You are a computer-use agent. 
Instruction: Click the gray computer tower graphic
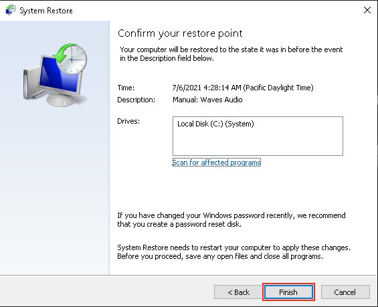coord(30,84)
